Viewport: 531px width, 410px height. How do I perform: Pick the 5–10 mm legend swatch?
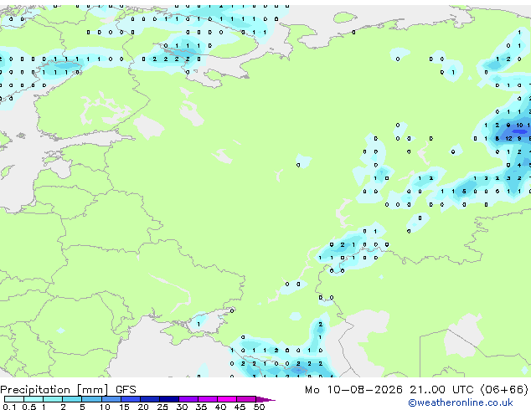[91, 399]
